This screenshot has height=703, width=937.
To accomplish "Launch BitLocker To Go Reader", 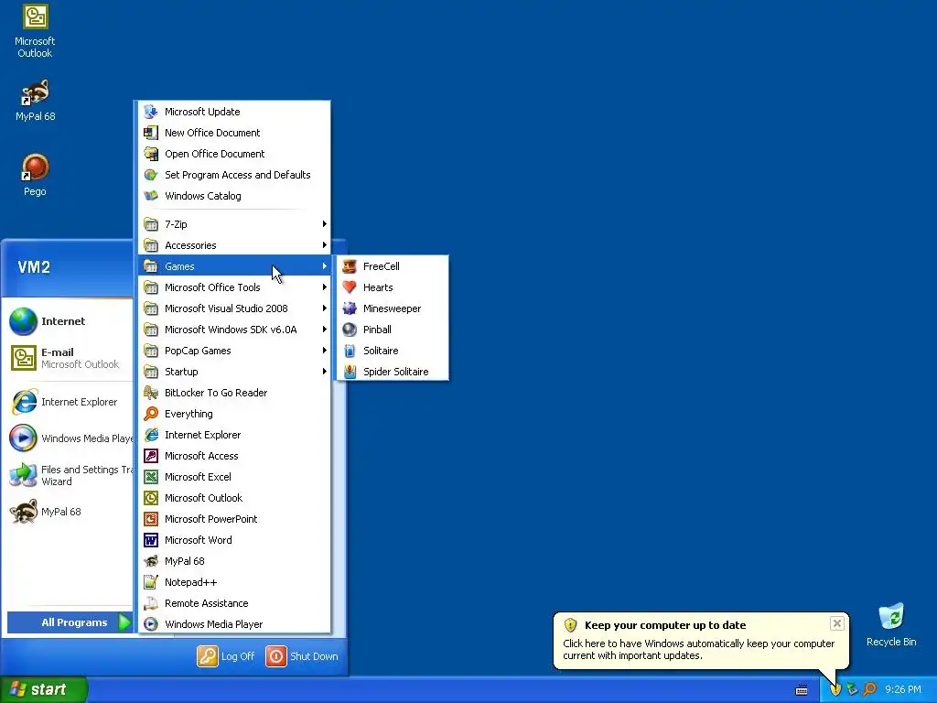I will 234,393.
